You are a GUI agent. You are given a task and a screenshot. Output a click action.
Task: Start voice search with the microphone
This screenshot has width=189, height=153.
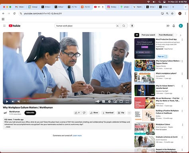tap(132, 26)
